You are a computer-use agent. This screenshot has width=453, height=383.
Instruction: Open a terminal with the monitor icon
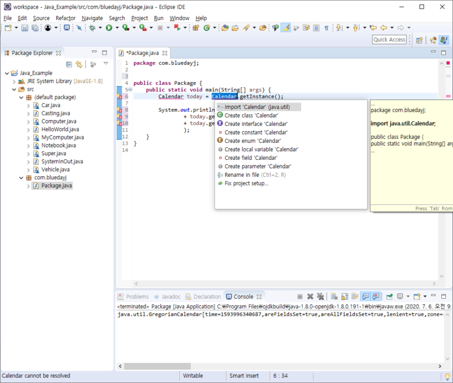[67, 28]
